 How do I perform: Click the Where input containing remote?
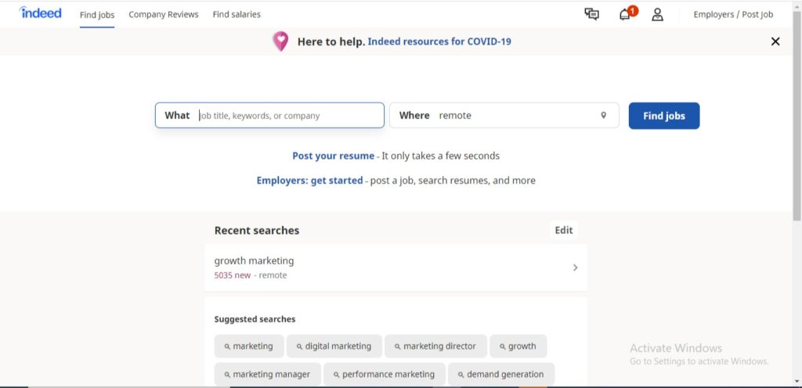pos(504,115)
